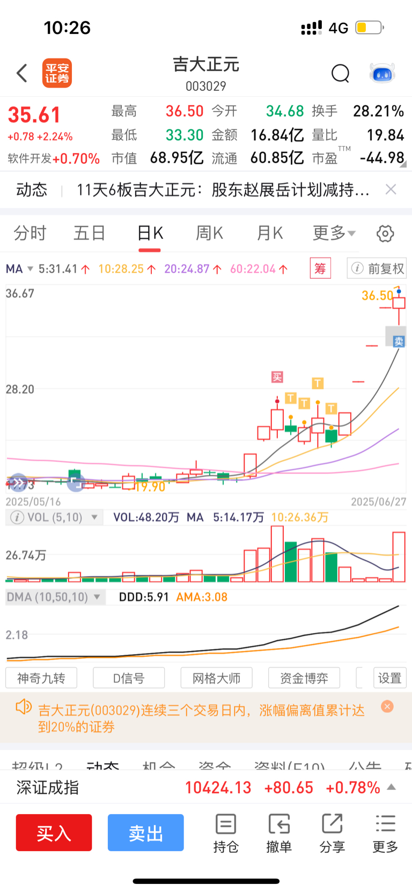Tap the 10424.13 index value
The height and width of the screenshot is (893, 412).
coord(218,788)
